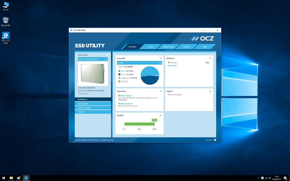Switch to the Tuner tab
This screenshot has width=290, height=181.
coord(150,47)
